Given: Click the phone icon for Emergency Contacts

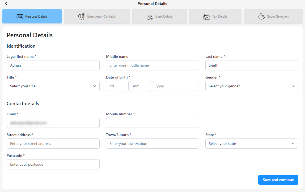Looking at the screenshot, I should 81,17.
